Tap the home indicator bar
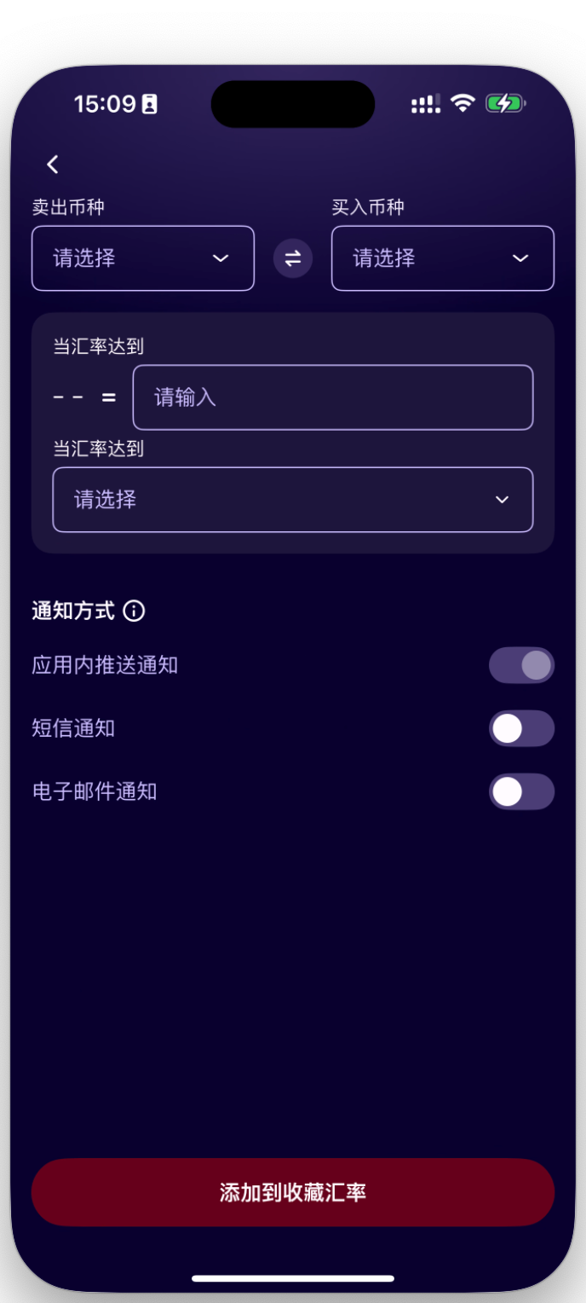 (293, 1278)
